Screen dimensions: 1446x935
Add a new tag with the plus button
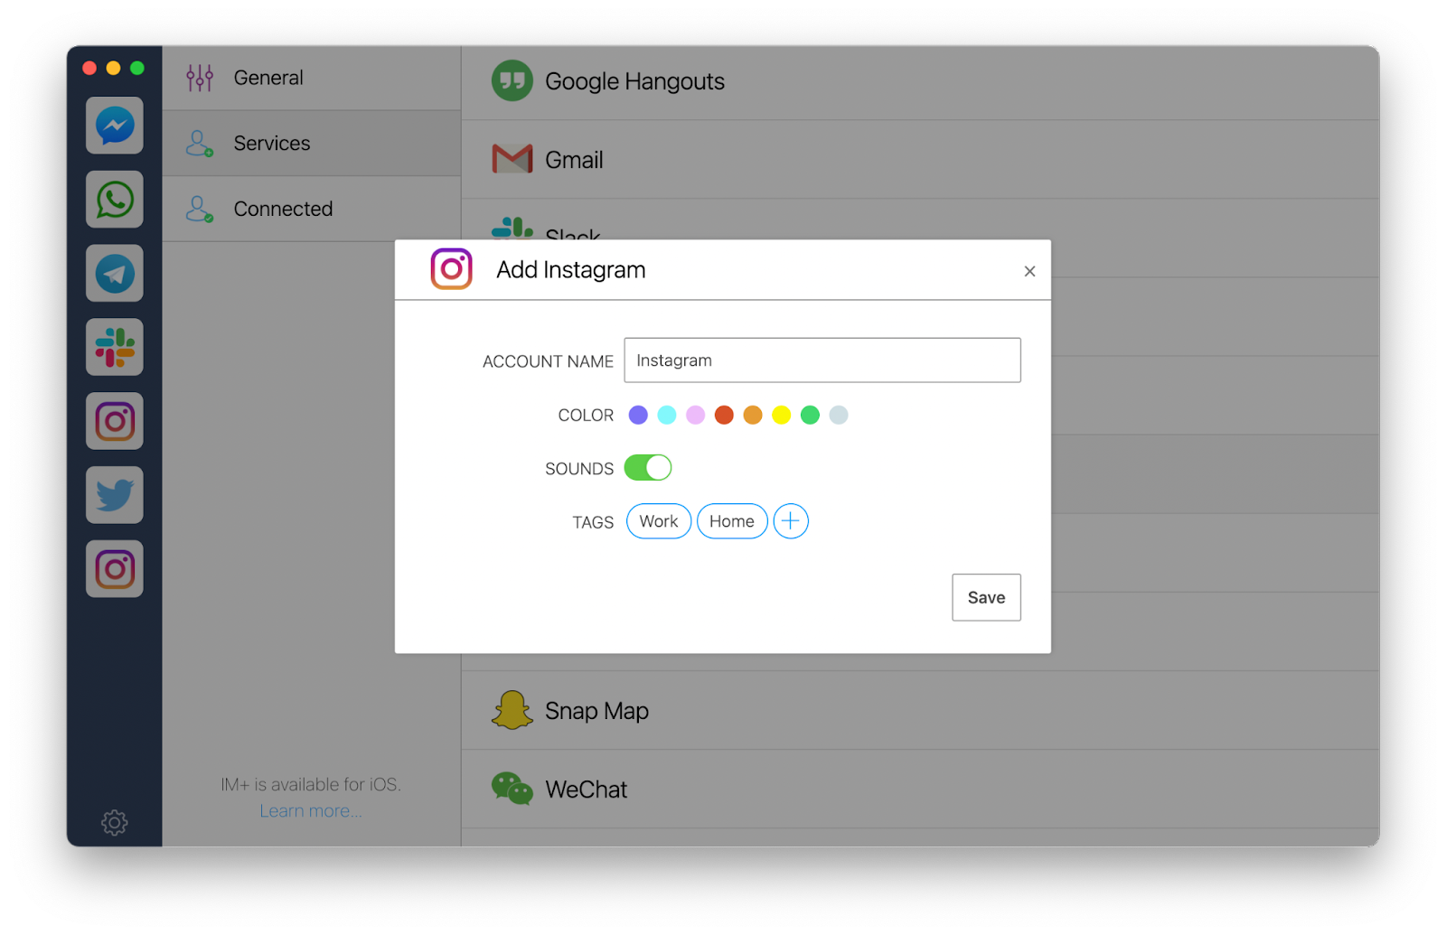coord(790,521)
